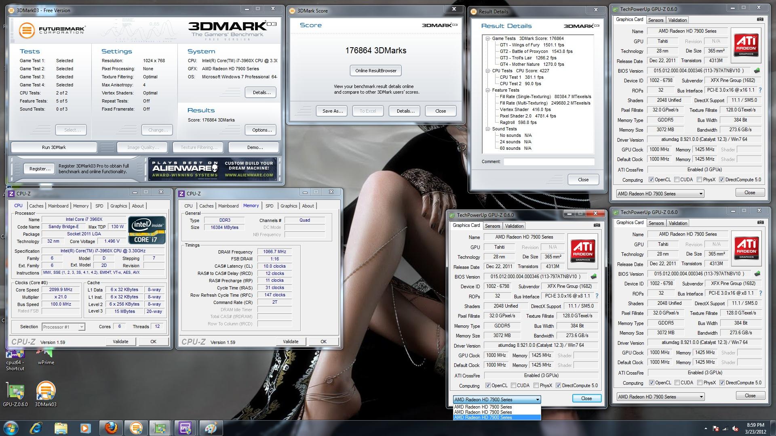776x436 pixels.
Task: Open SPD tab in right CPU-Z window
Action: 270,206
